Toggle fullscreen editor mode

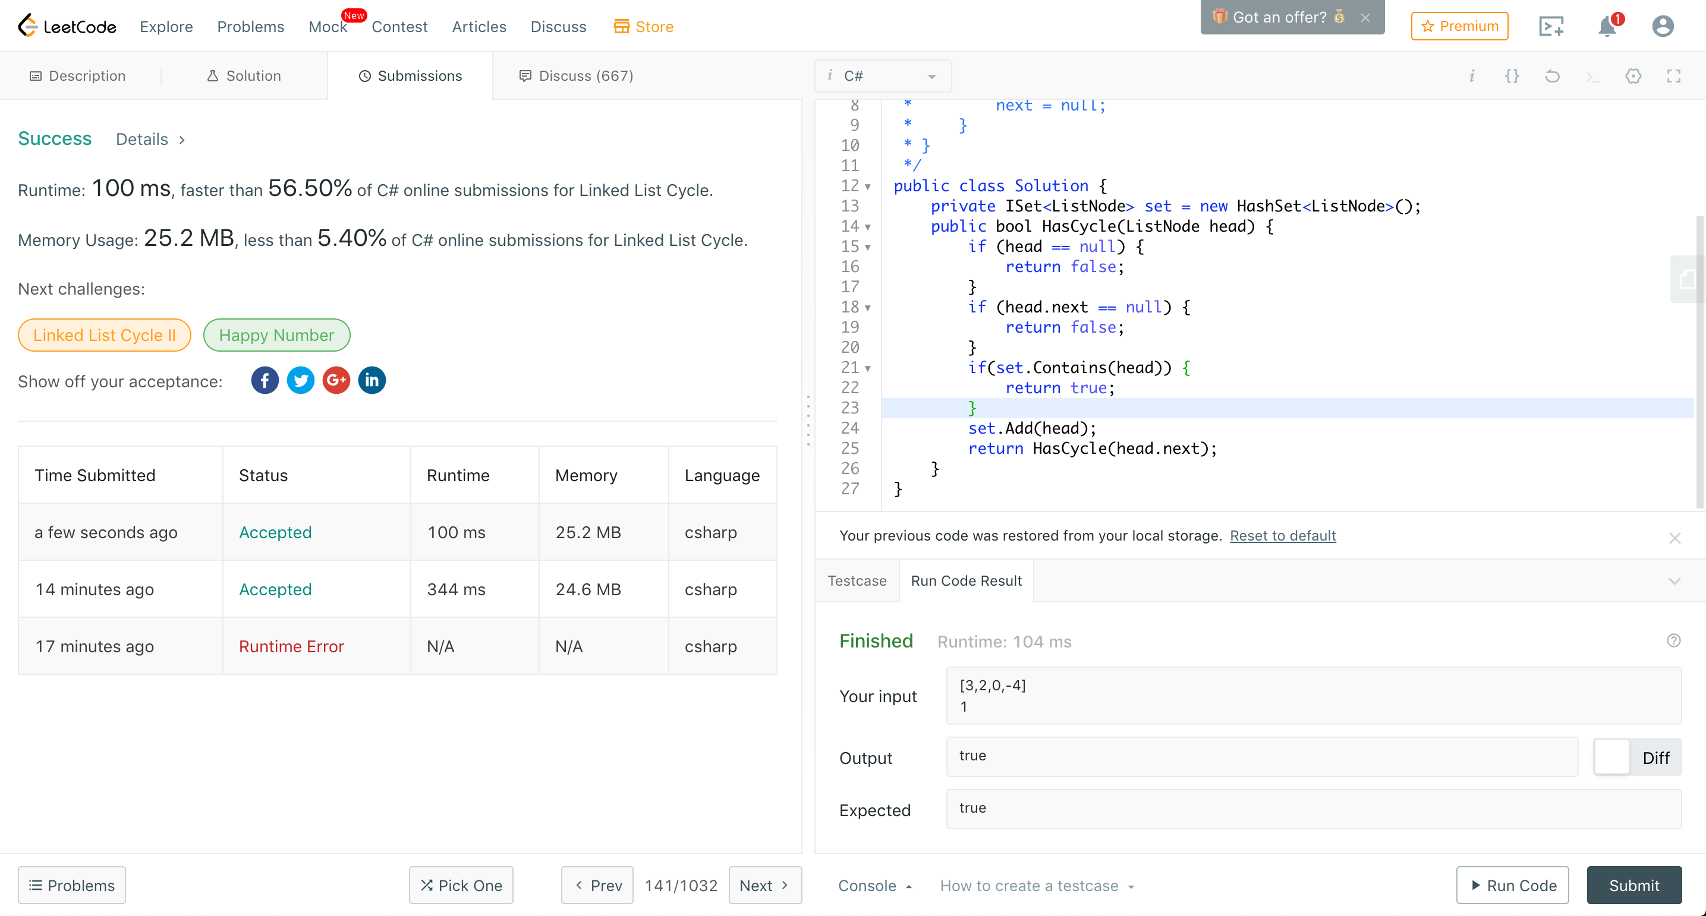pos(1673,76)
